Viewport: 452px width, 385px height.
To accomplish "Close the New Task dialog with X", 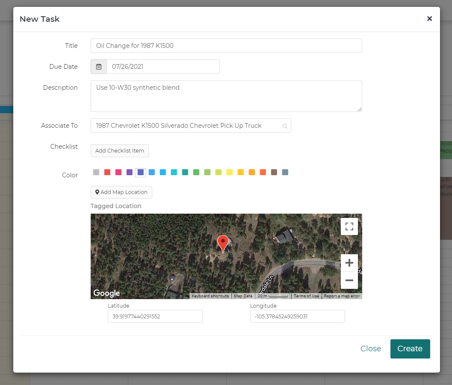I will click(x=429, y=19).
